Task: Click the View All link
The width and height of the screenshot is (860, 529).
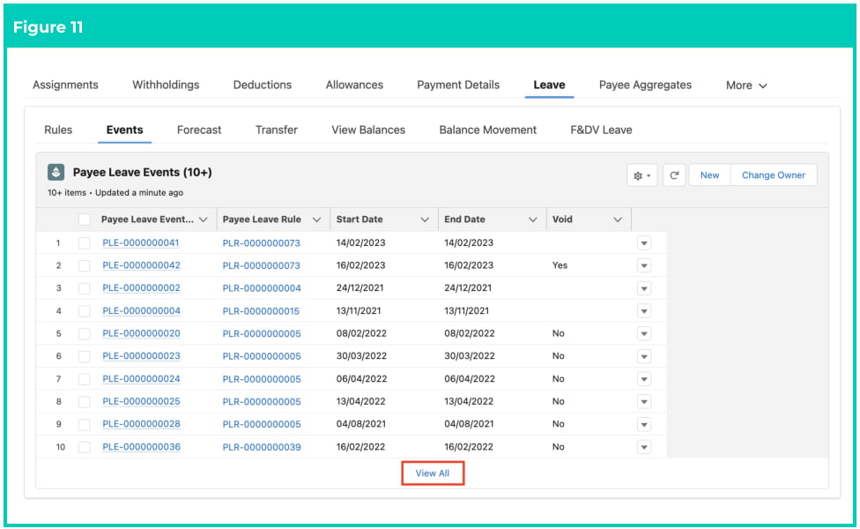Action: pos(432,473)
